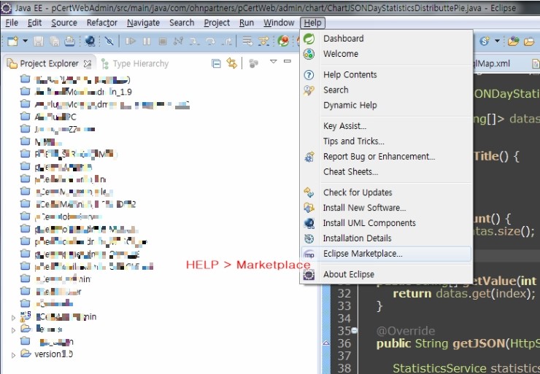Screen dimensions: 540x374
Task: Open Key Assist... from the Help menu
Action: [x=386, y=126]
